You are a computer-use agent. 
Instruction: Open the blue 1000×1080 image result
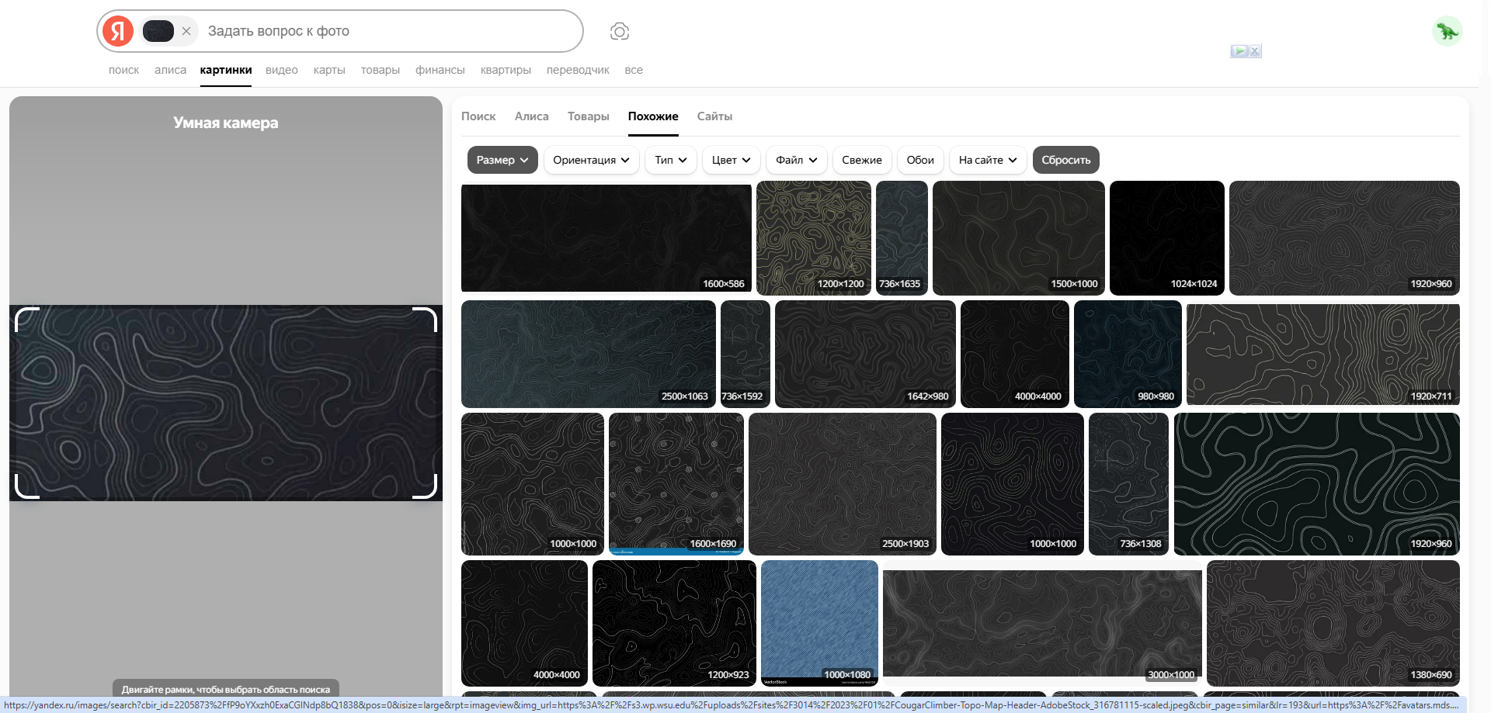[819, 623]
